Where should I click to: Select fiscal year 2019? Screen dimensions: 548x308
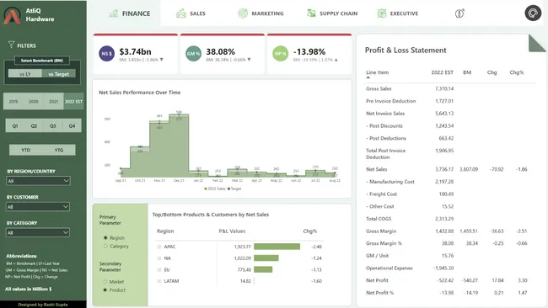pyautogui.click(x=13, y=102)
